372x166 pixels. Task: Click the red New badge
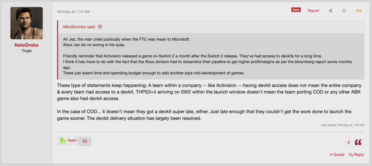(x=296, y=10)
